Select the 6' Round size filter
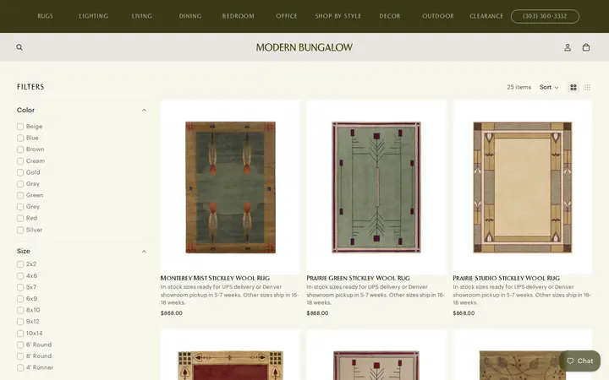 coord(20,345)
